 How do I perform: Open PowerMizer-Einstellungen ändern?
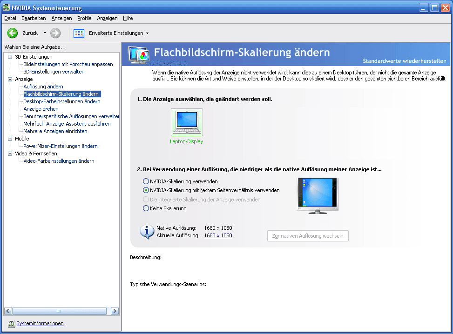coord(61,146)
